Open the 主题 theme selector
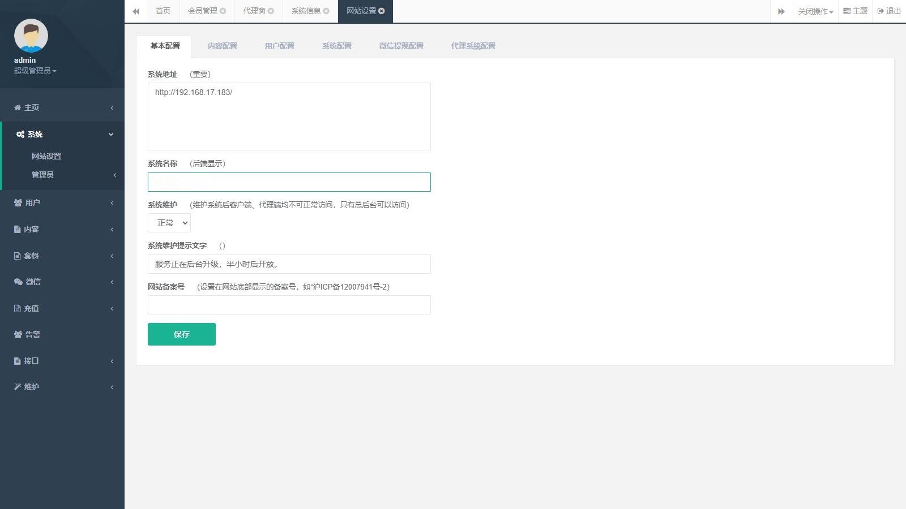This screenshot has height=509, width=906. coord(855,11)
